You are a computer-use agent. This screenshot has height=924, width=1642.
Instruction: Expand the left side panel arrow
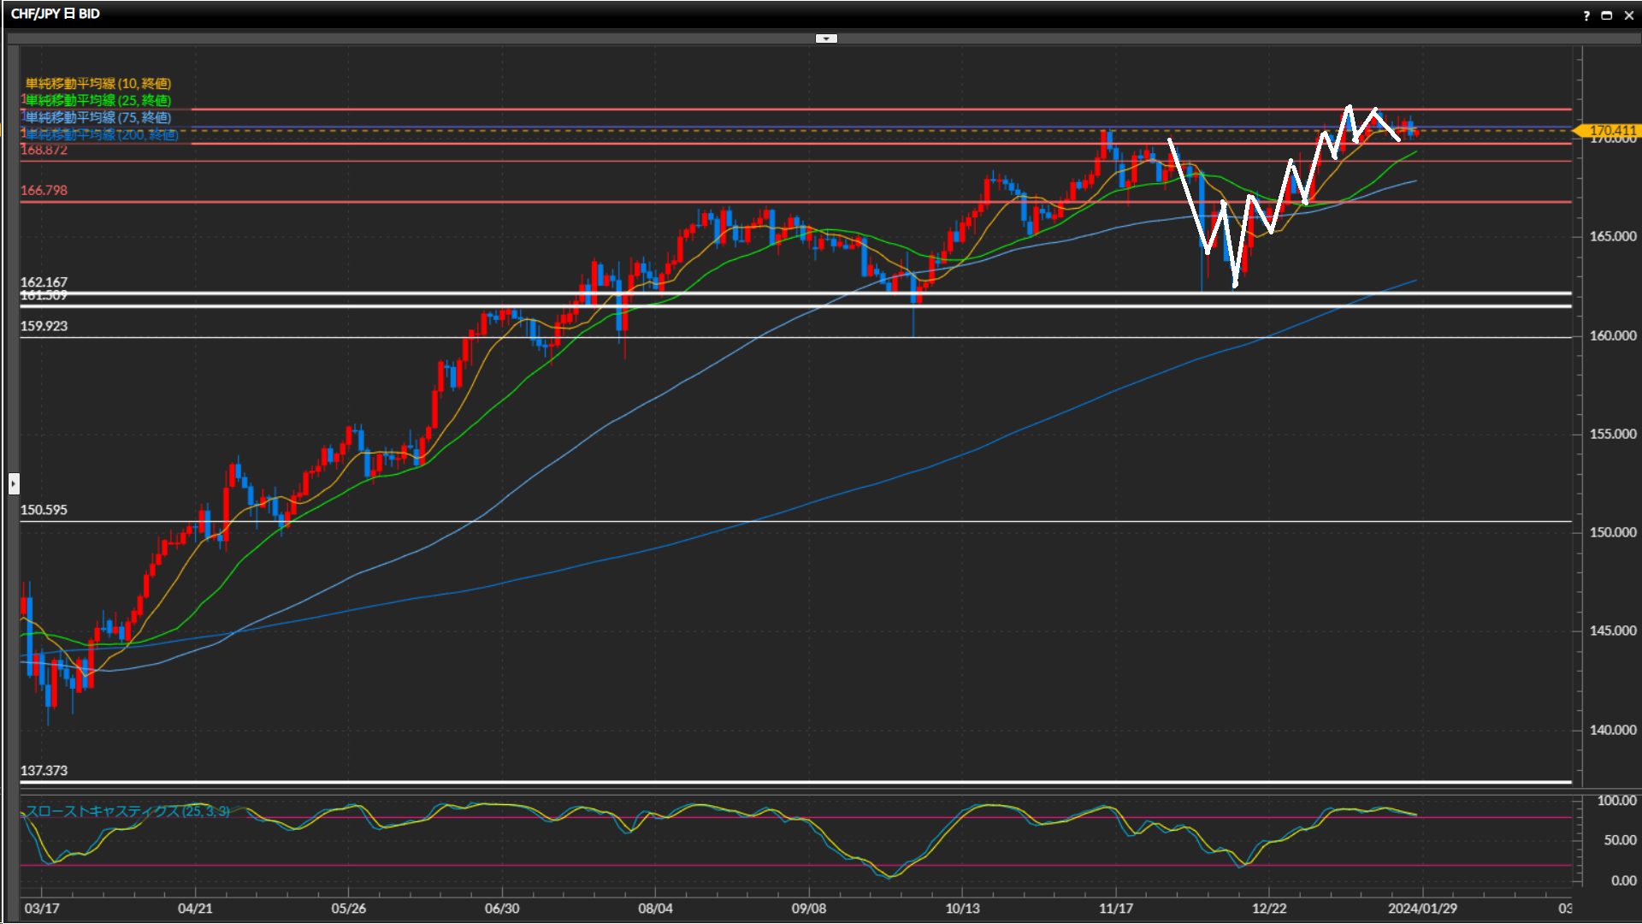pyautogui.click(x=14, y=484)
